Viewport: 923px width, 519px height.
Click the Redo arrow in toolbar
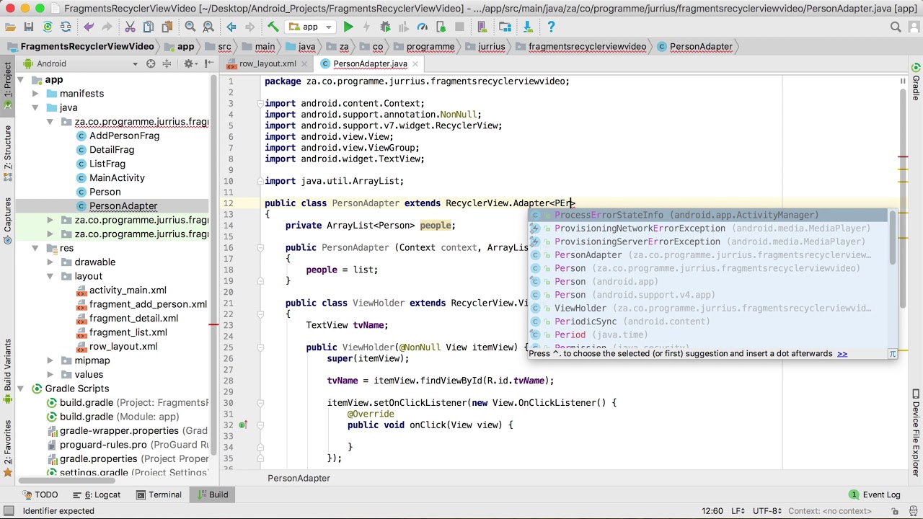click(107, 27)
